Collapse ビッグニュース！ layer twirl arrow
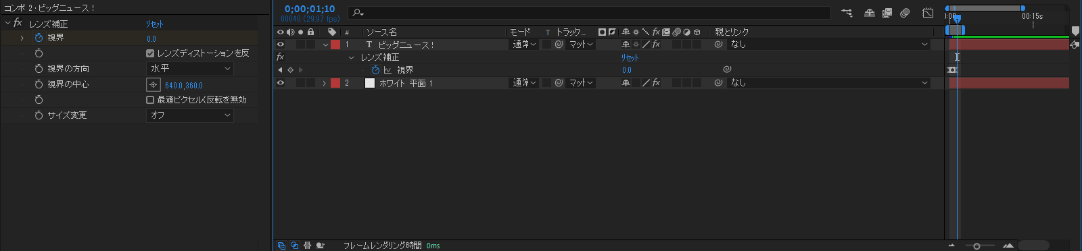This screenshot has height=251, width=1082. pos(325,45)
